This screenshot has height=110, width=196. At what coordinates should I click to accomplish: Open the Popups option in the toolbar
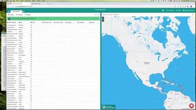pyautogui.click(x=28, y=15)
